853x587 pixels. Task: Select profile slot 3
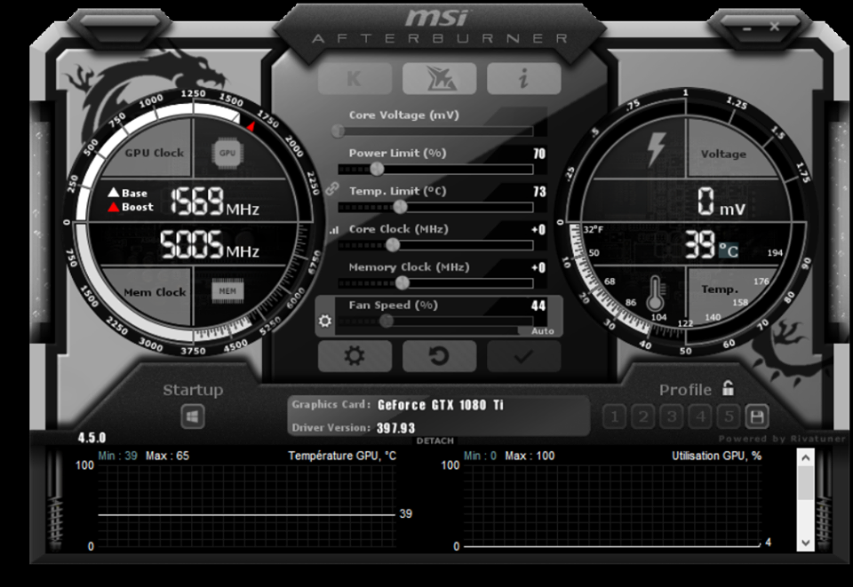672,416
